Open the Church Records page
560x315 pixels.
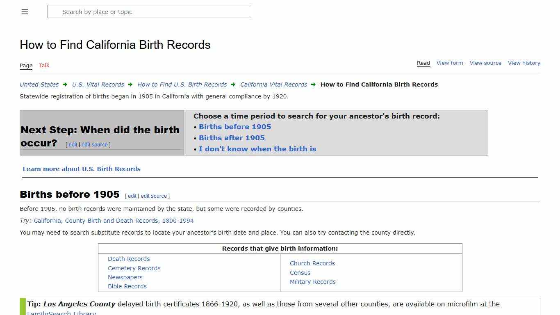tap(312, 263)
